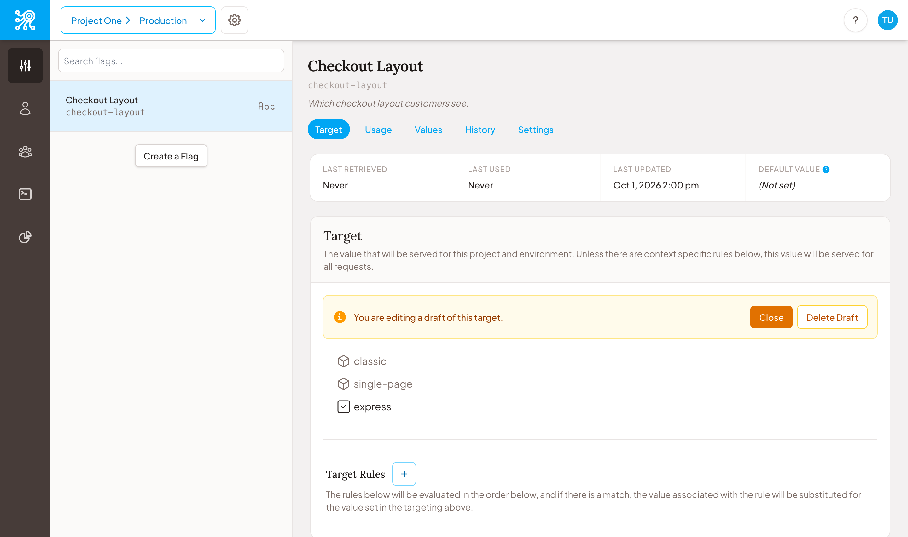Click the checkout-layout key under the title

pyautogui.click(x=347, y=85)
